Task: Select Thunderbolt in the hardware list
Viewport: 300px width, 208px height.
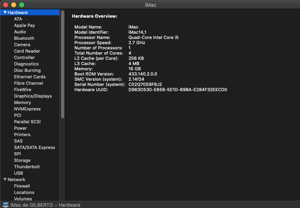Action: (x=27, y=167)
